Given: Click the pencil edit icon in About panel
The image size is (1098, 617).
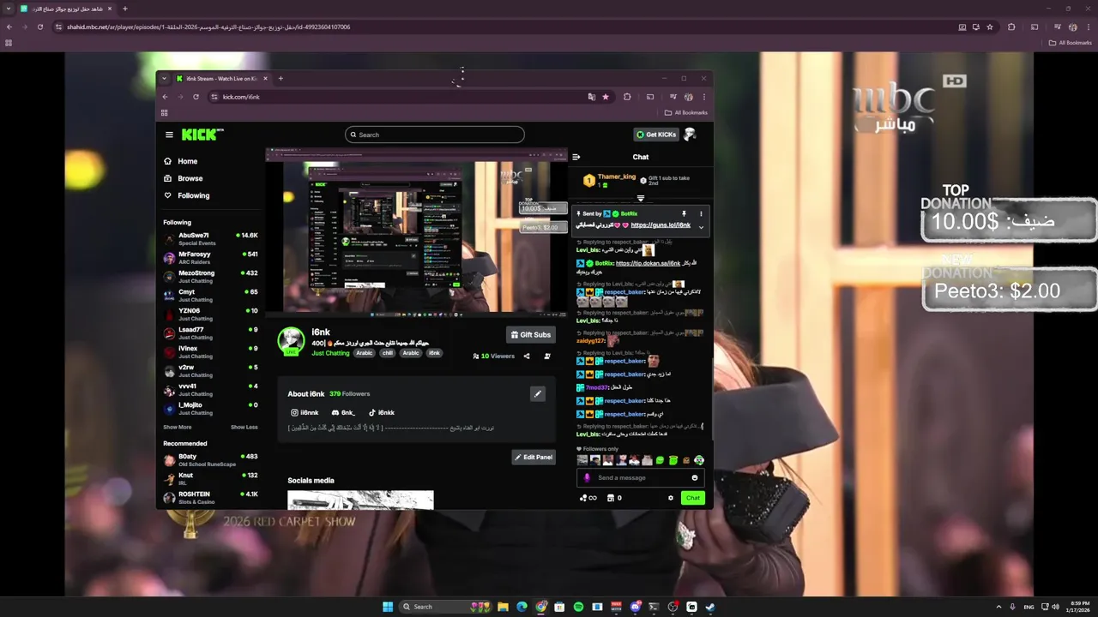Looking at the screenshot, I should 537,394.
